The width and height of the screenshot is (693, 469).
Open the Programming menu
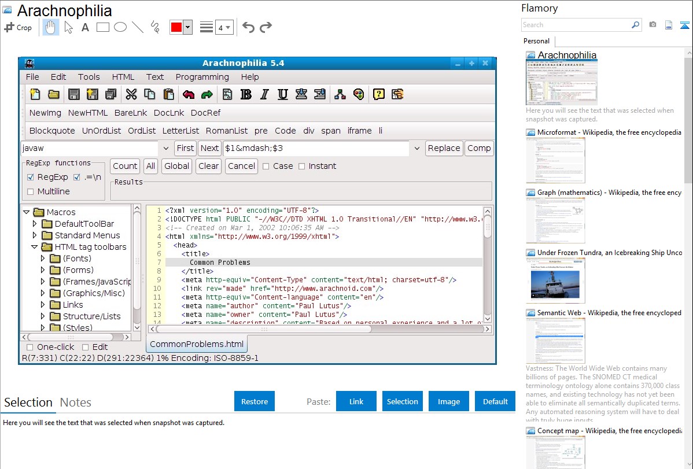(x=202, y=77)
